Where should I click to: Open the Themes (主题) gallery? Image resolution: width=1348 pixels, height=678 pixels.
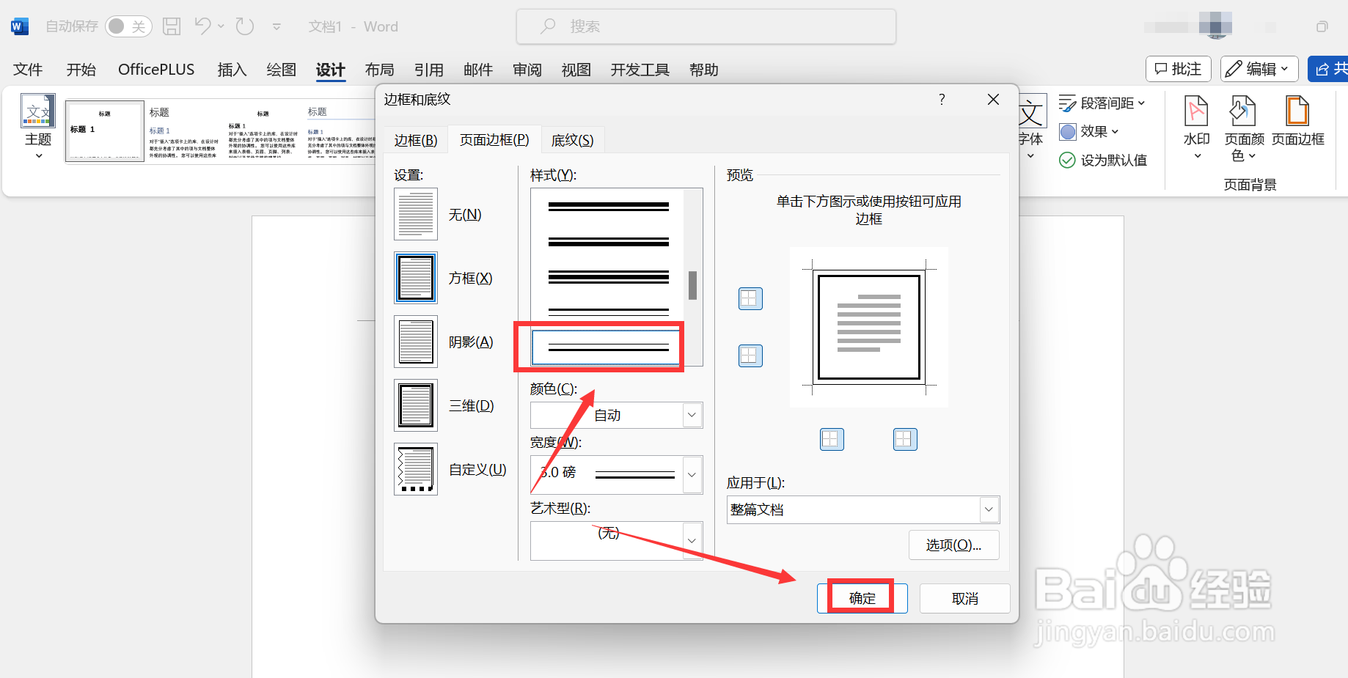(x=38, y=127)
